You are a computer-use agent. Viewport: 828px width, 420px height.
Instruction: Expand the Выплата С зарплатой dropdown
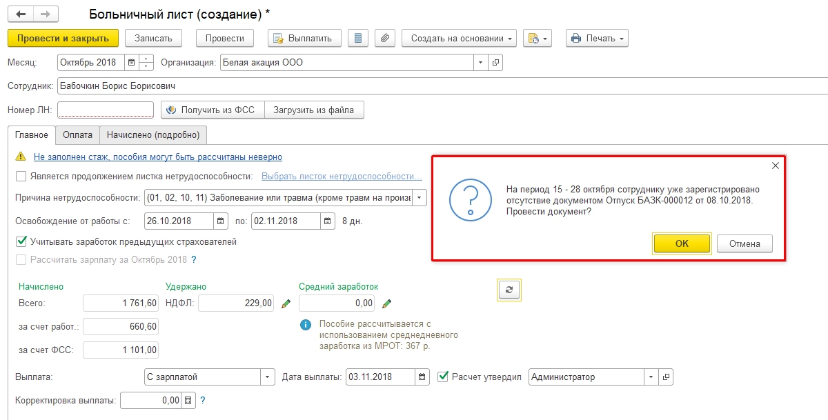click(268, 377)
